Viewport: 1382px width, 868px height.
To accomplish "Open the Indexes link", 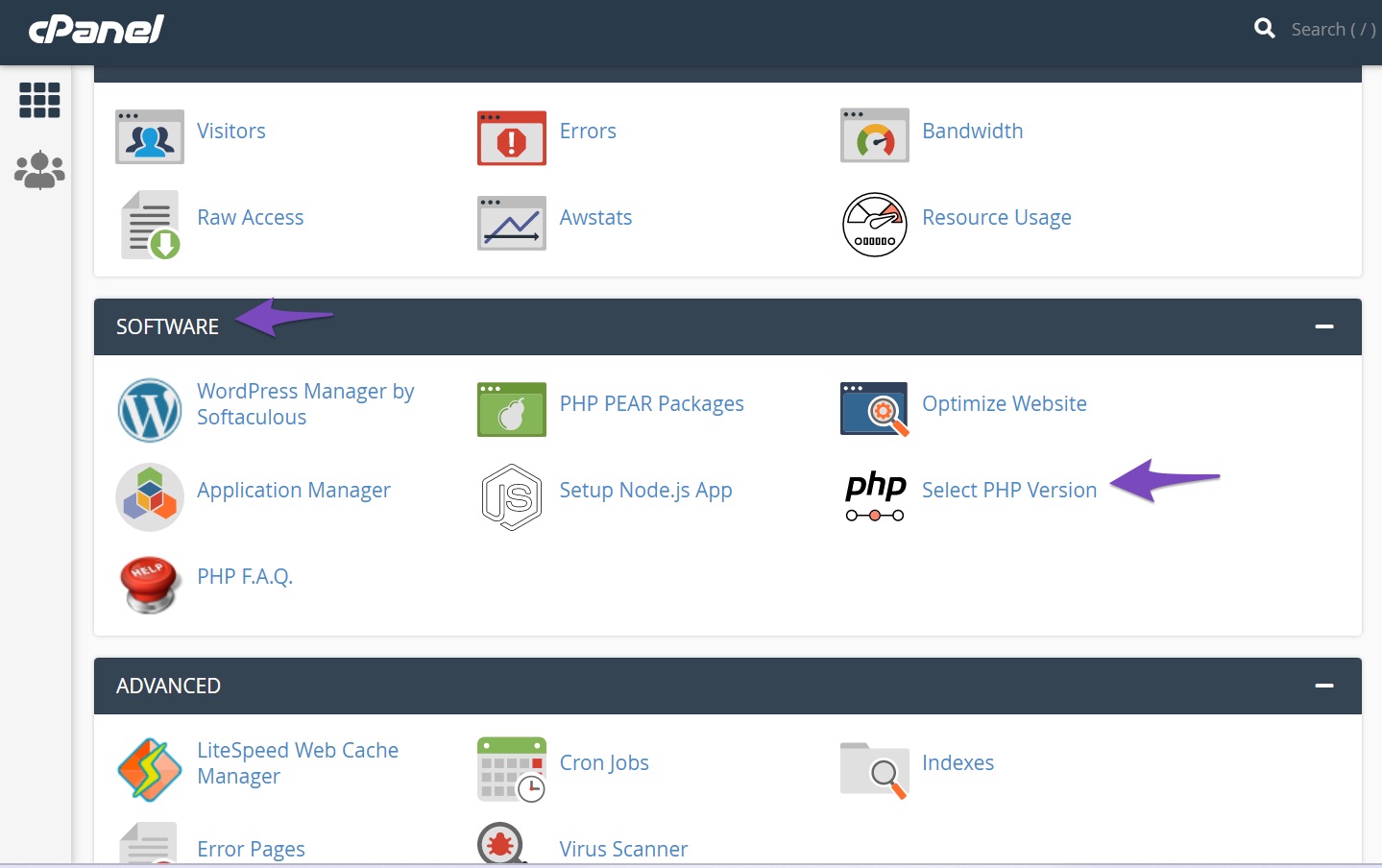I will pos(958,762).
